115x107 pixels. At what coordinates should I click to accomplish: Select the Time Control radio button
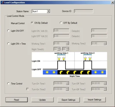(x=8, y=83)
